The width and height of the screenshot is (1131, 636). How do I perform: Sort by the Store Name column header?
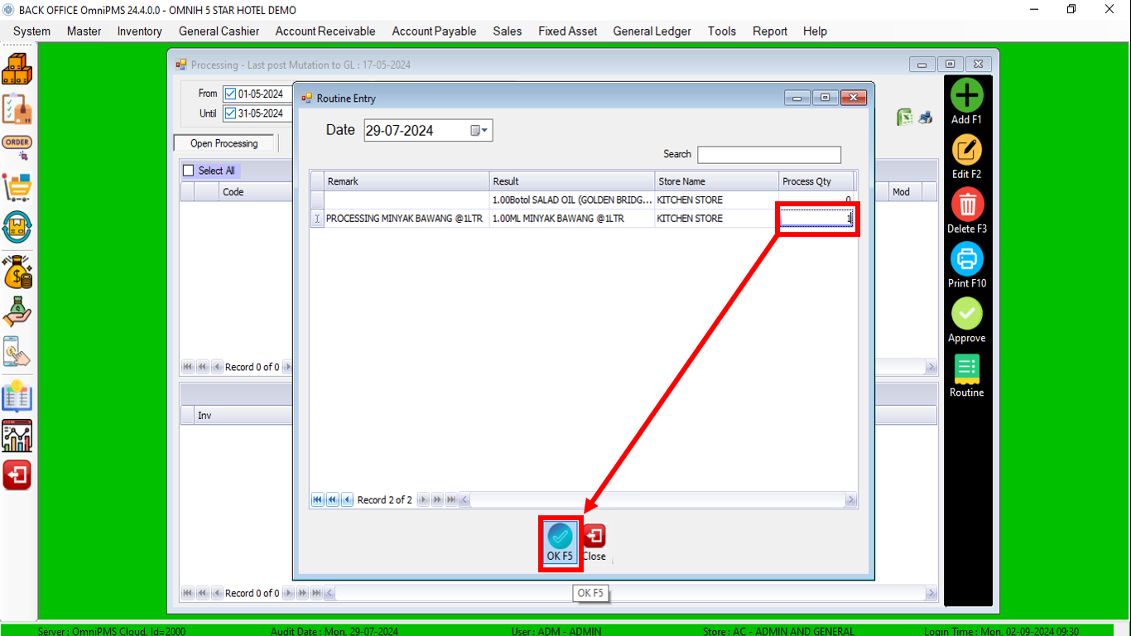click(717, 181)
